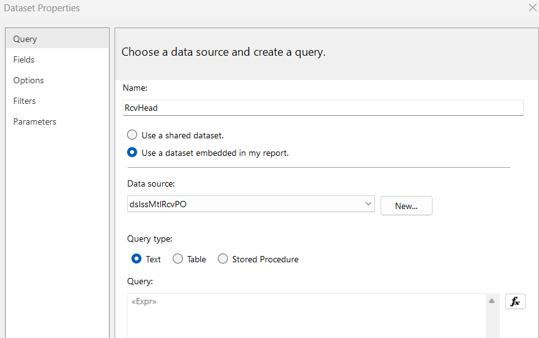Click the Name field containing RcvHead
Image resolution: width=539 pixels, height=338 pixels.
[323, 108]
